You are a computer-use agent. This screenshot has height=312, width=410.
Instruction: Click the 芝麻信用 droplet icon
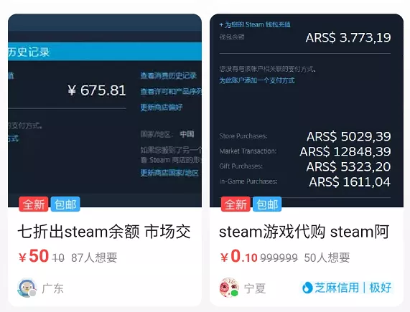pyautogui.click(x=307, y=288)
